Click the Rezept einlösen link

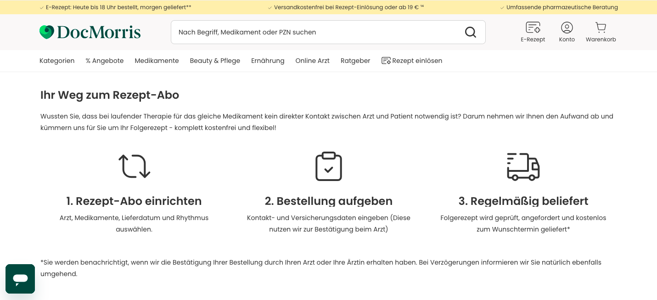point(417,61)
